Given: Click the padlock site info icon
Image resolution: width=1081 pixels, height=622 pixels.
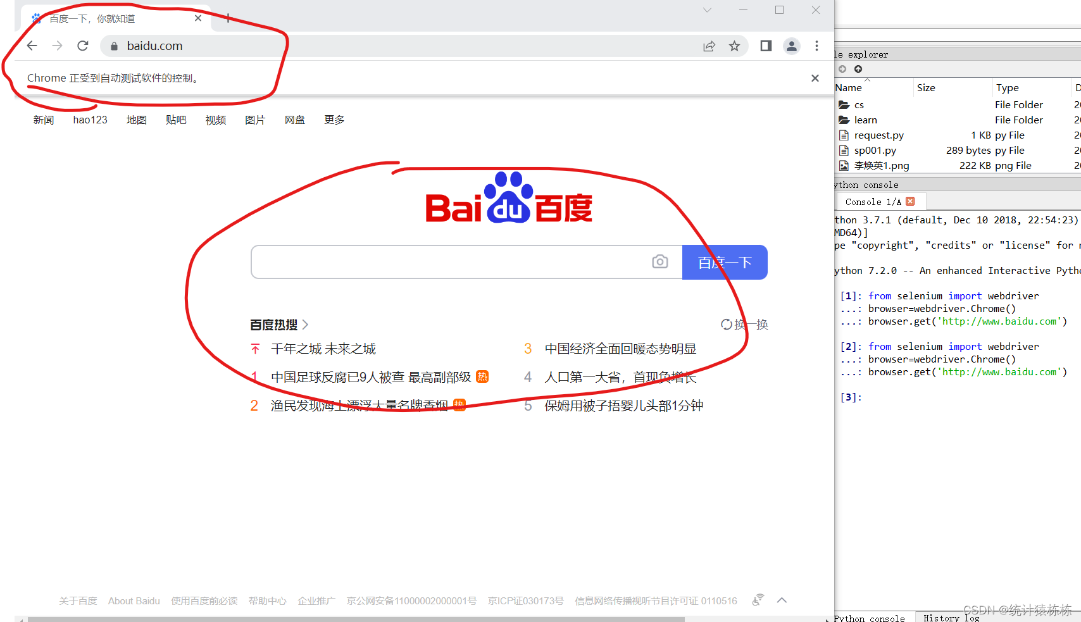Looking at the screenshot, I should pyautogui.click(x=115, y=46).
